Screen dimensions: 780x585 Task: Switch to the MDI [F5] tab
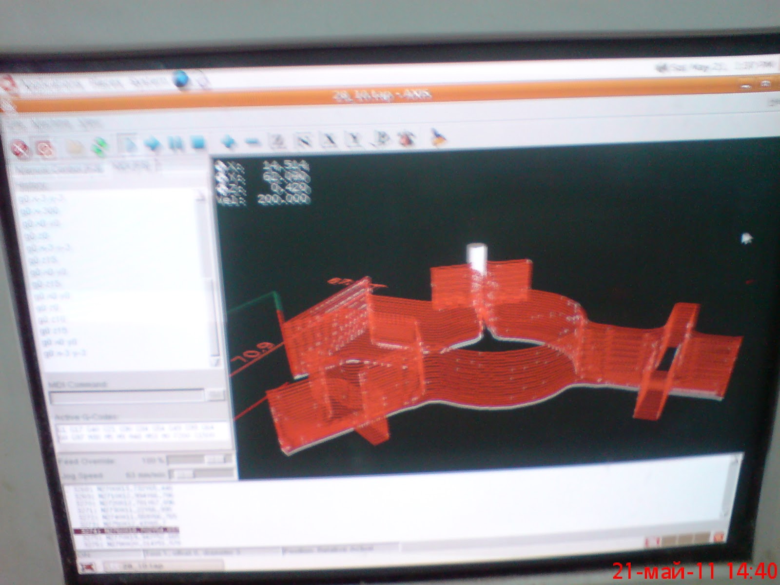(x=132, y=167)
